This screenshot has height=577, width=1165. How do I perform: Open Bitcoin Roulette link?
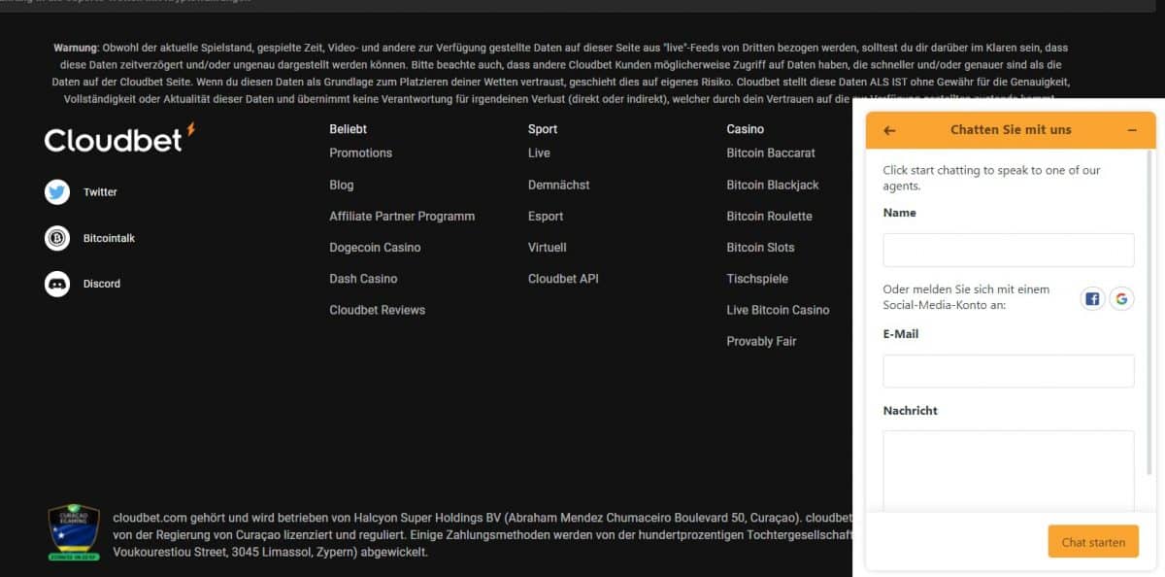(769, 216)
